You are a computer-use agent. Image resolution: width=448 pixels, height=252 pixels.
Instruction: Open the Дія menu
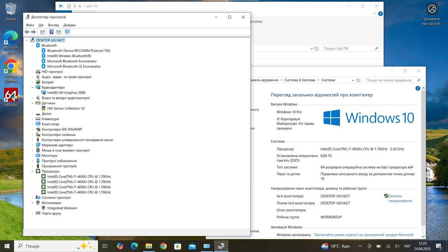[41, 25]
